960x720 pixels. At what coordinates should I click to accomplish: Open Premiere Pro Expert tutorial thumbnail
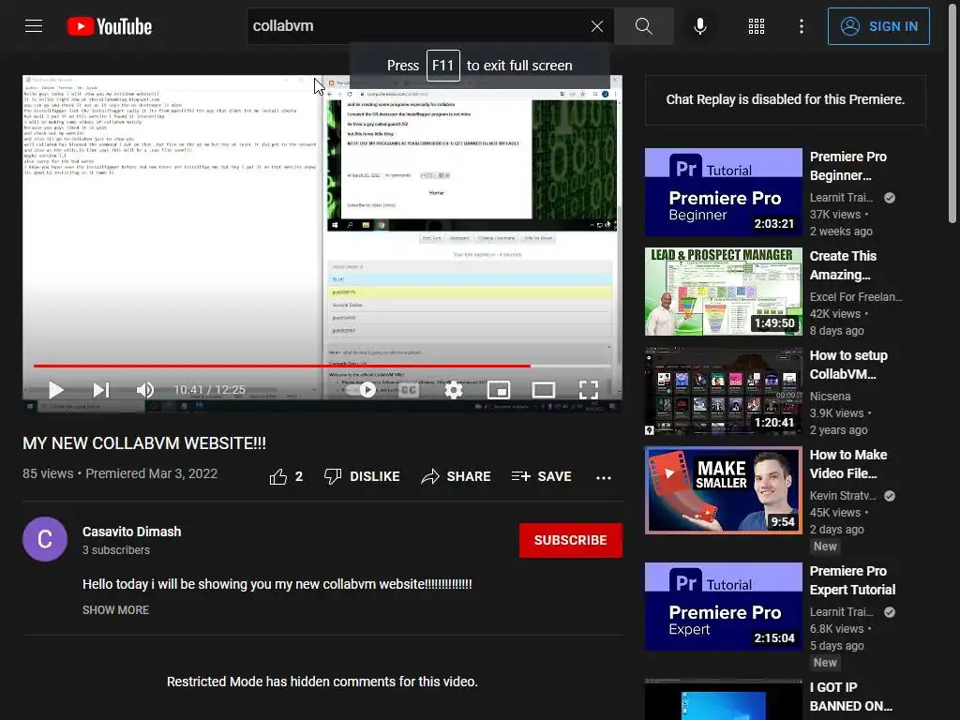[x=724, y=607]
